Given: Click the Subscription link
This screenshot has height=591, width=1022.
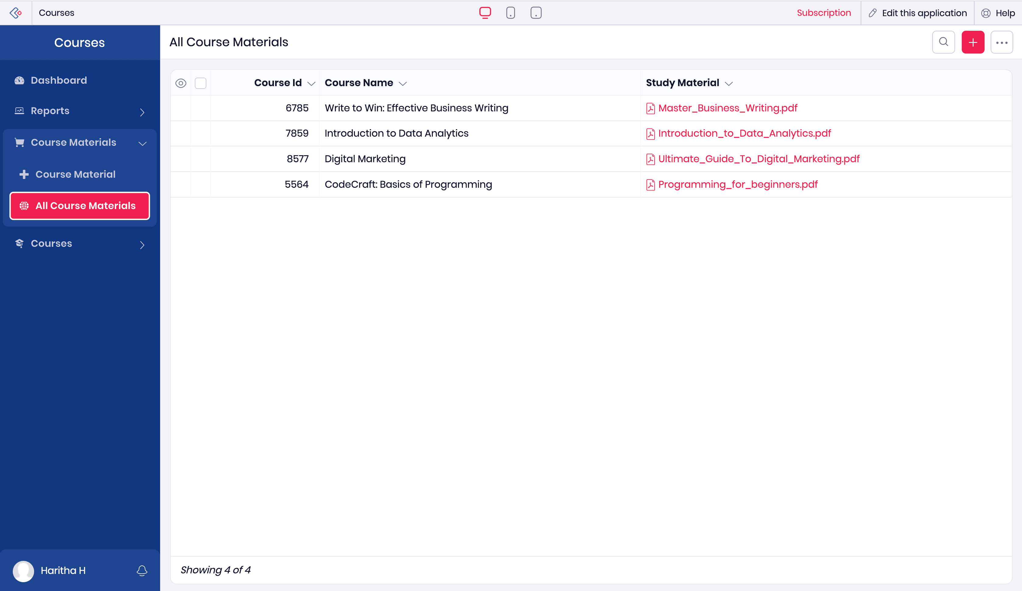Looking at the screenshot, I should coord(824,13).
